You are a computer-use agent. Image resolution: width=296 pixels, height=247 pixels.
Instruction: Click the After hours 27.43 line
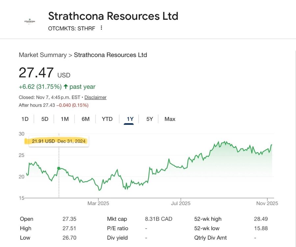pos(54,105)
